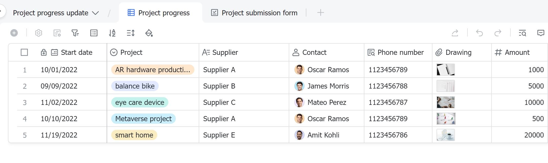Open the filter tool in toolbar
548x163 pixels.
[75, 33]
